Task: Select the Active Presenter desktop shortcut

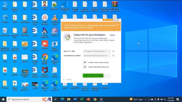Action: point(45,20)
